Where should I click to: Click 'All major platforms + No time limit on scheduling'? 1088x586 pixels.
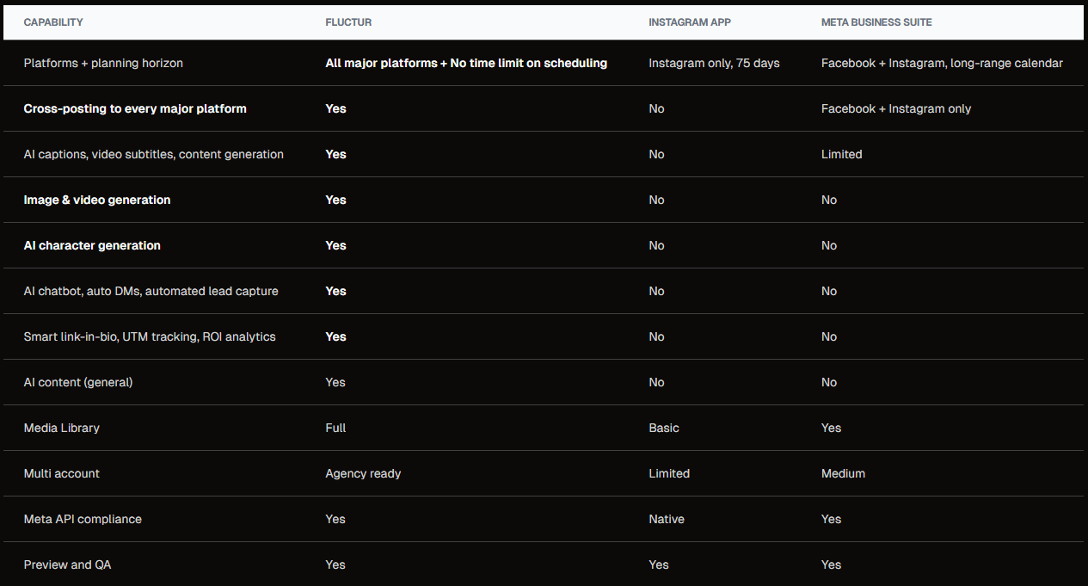(x=466, y=63)
